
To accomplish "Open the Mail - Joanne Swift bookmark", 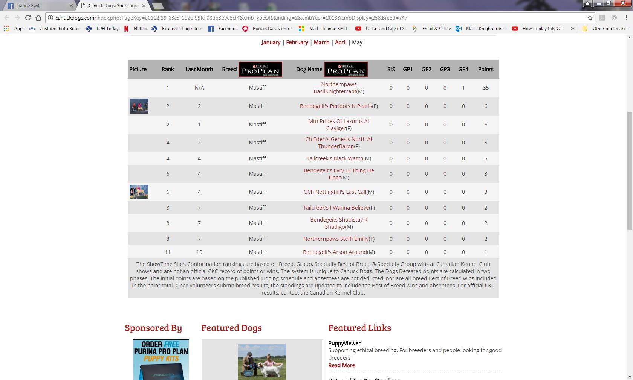I will tap(324, 29).
